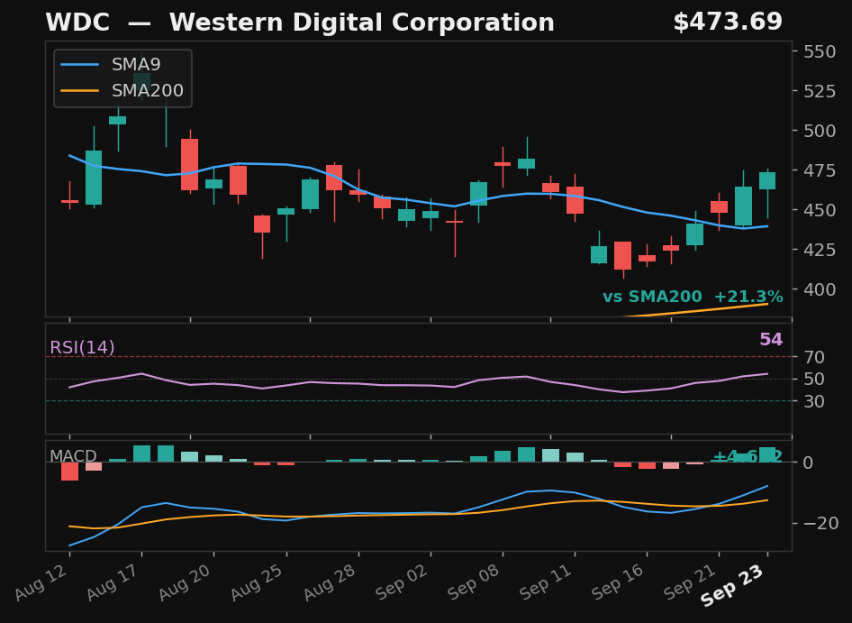Click the Aug 12 date label
This screenshot has width=852, height=623.
(42, 582)
